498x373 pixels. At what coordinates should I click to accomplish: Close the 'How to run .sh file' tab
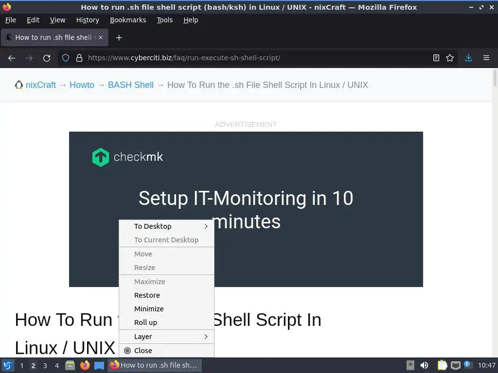coord(101,37)
